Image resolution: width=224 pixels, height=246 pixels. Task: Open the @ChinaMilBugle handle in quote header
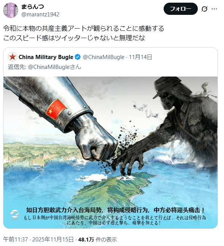point(104,57)
